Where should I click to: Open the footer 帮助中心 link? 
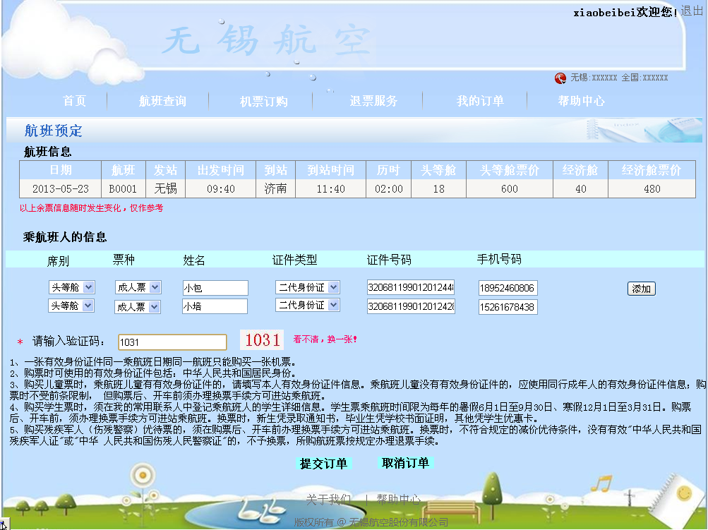(398, 500)
